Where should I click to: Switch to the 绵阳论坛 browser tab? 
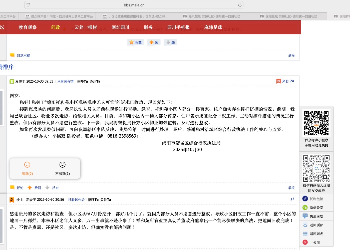coord(288,17)
